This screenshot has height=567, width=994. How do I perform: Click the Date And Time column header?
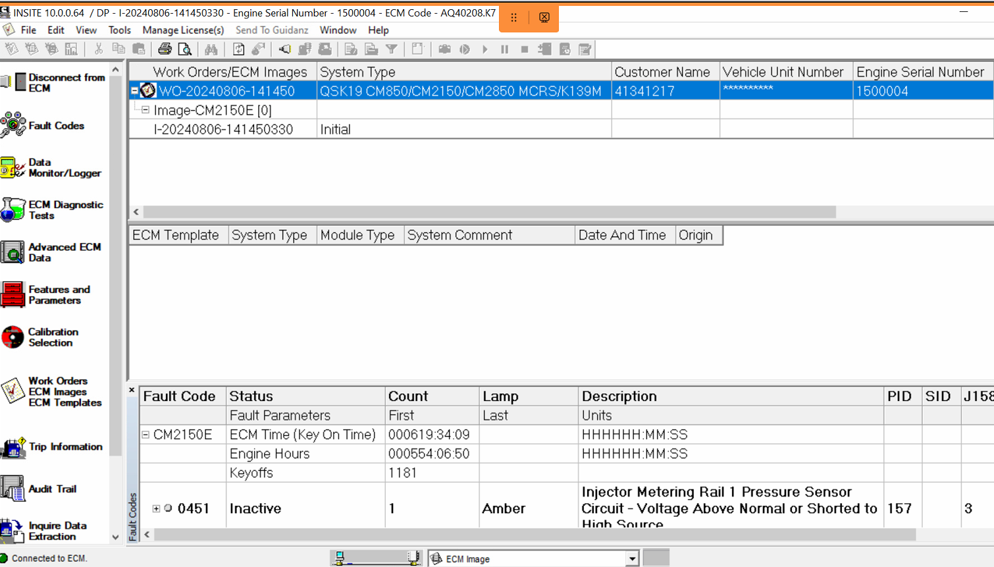click(625, 235)
